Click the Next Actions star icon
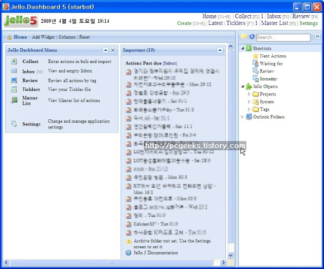This screenshot has height=269, width=324. [x=256, y=56]
